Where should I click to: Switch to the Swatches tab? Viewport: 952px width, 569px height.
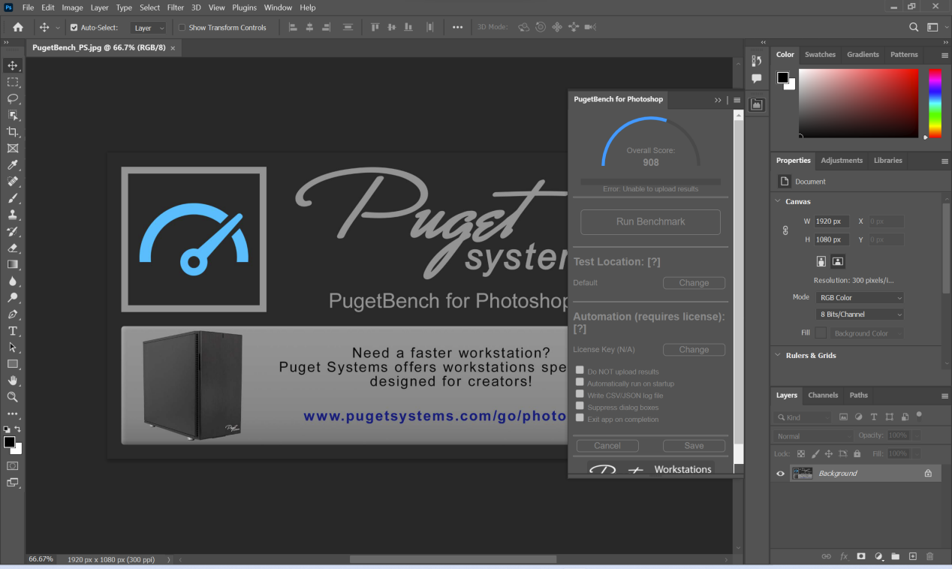(x=820, y=55)
